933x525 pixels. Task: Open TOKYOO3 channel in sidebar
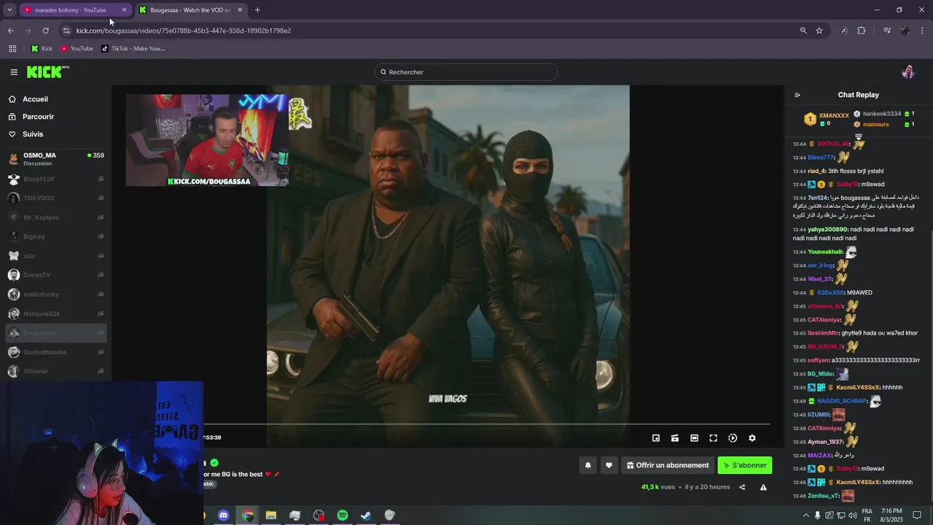click(55, 198)
